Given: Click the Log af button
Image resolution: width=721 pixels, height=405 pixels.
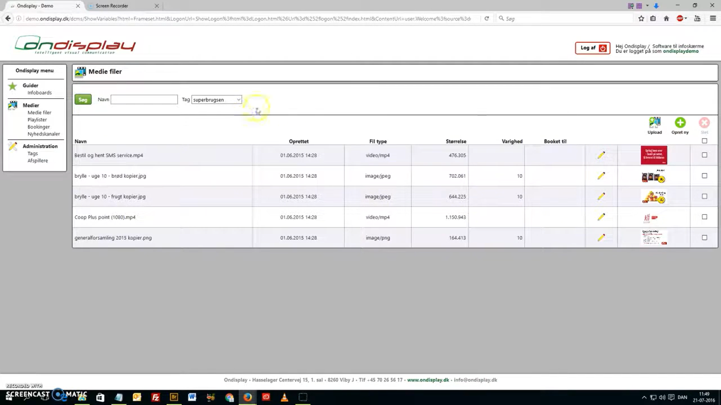Looking at the screenshot, I should pos(593,48).
